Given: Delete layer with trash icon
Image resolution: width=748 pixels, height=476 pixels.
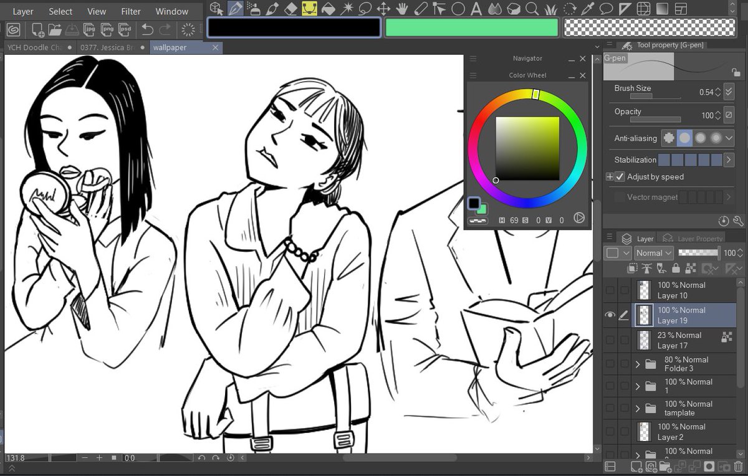Looking at the screenshot, I should [x=738, y=466].
